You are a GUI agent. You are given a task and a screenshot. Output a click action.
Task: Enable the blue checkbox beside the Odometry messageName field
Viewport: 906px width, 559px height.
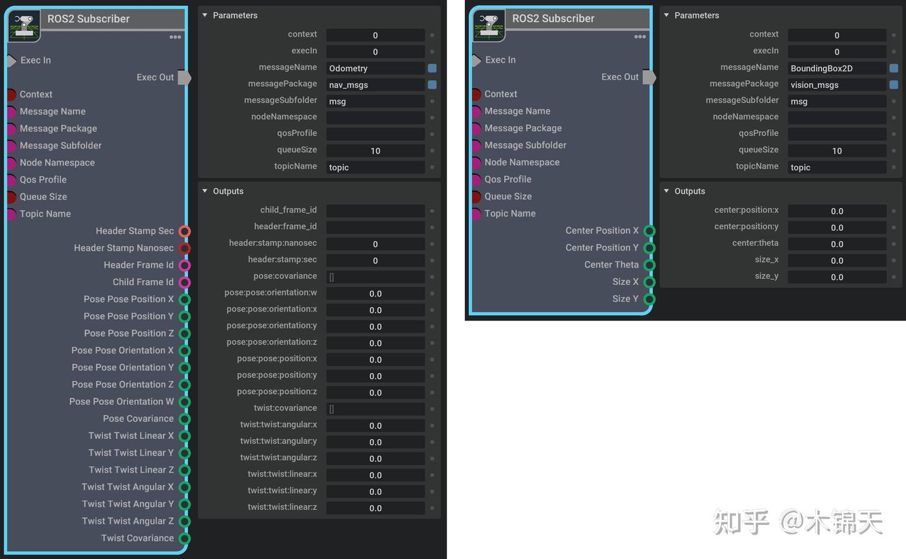431,67
